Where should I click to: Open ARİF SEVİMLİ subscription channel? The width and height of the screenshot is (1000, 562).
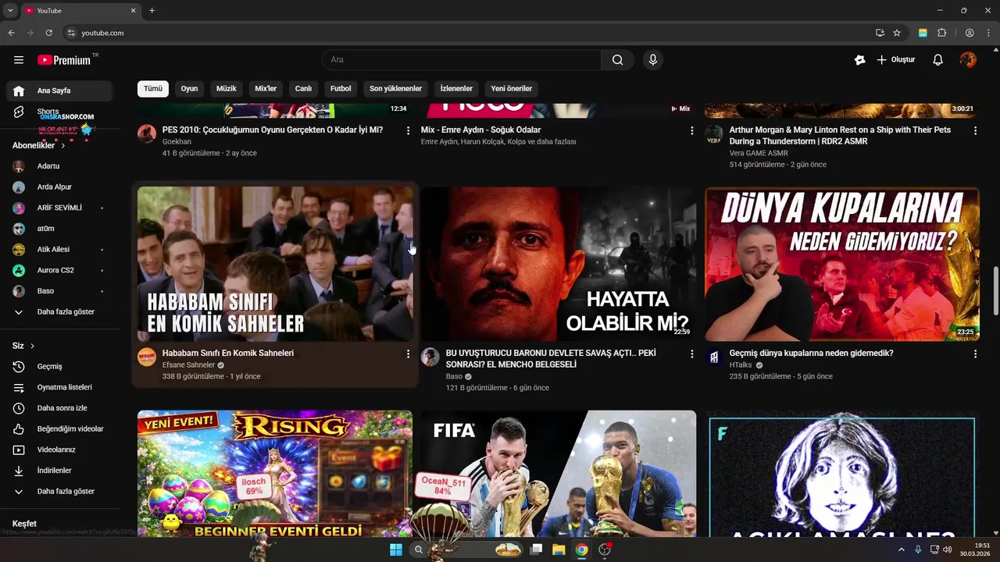pos(60,208)
